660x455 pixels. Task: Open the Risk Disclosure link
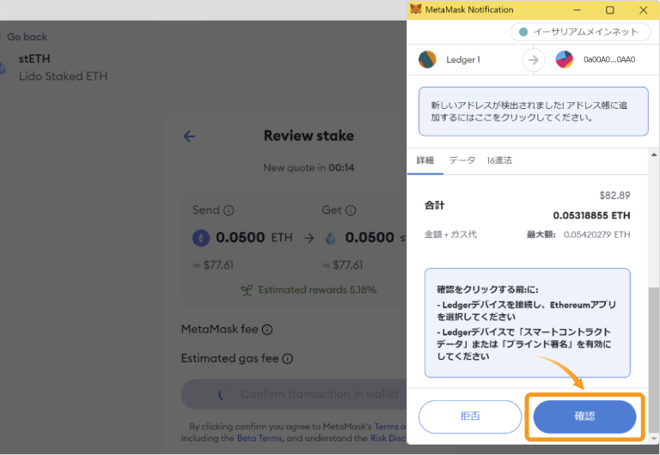click(x=388, y=438)
